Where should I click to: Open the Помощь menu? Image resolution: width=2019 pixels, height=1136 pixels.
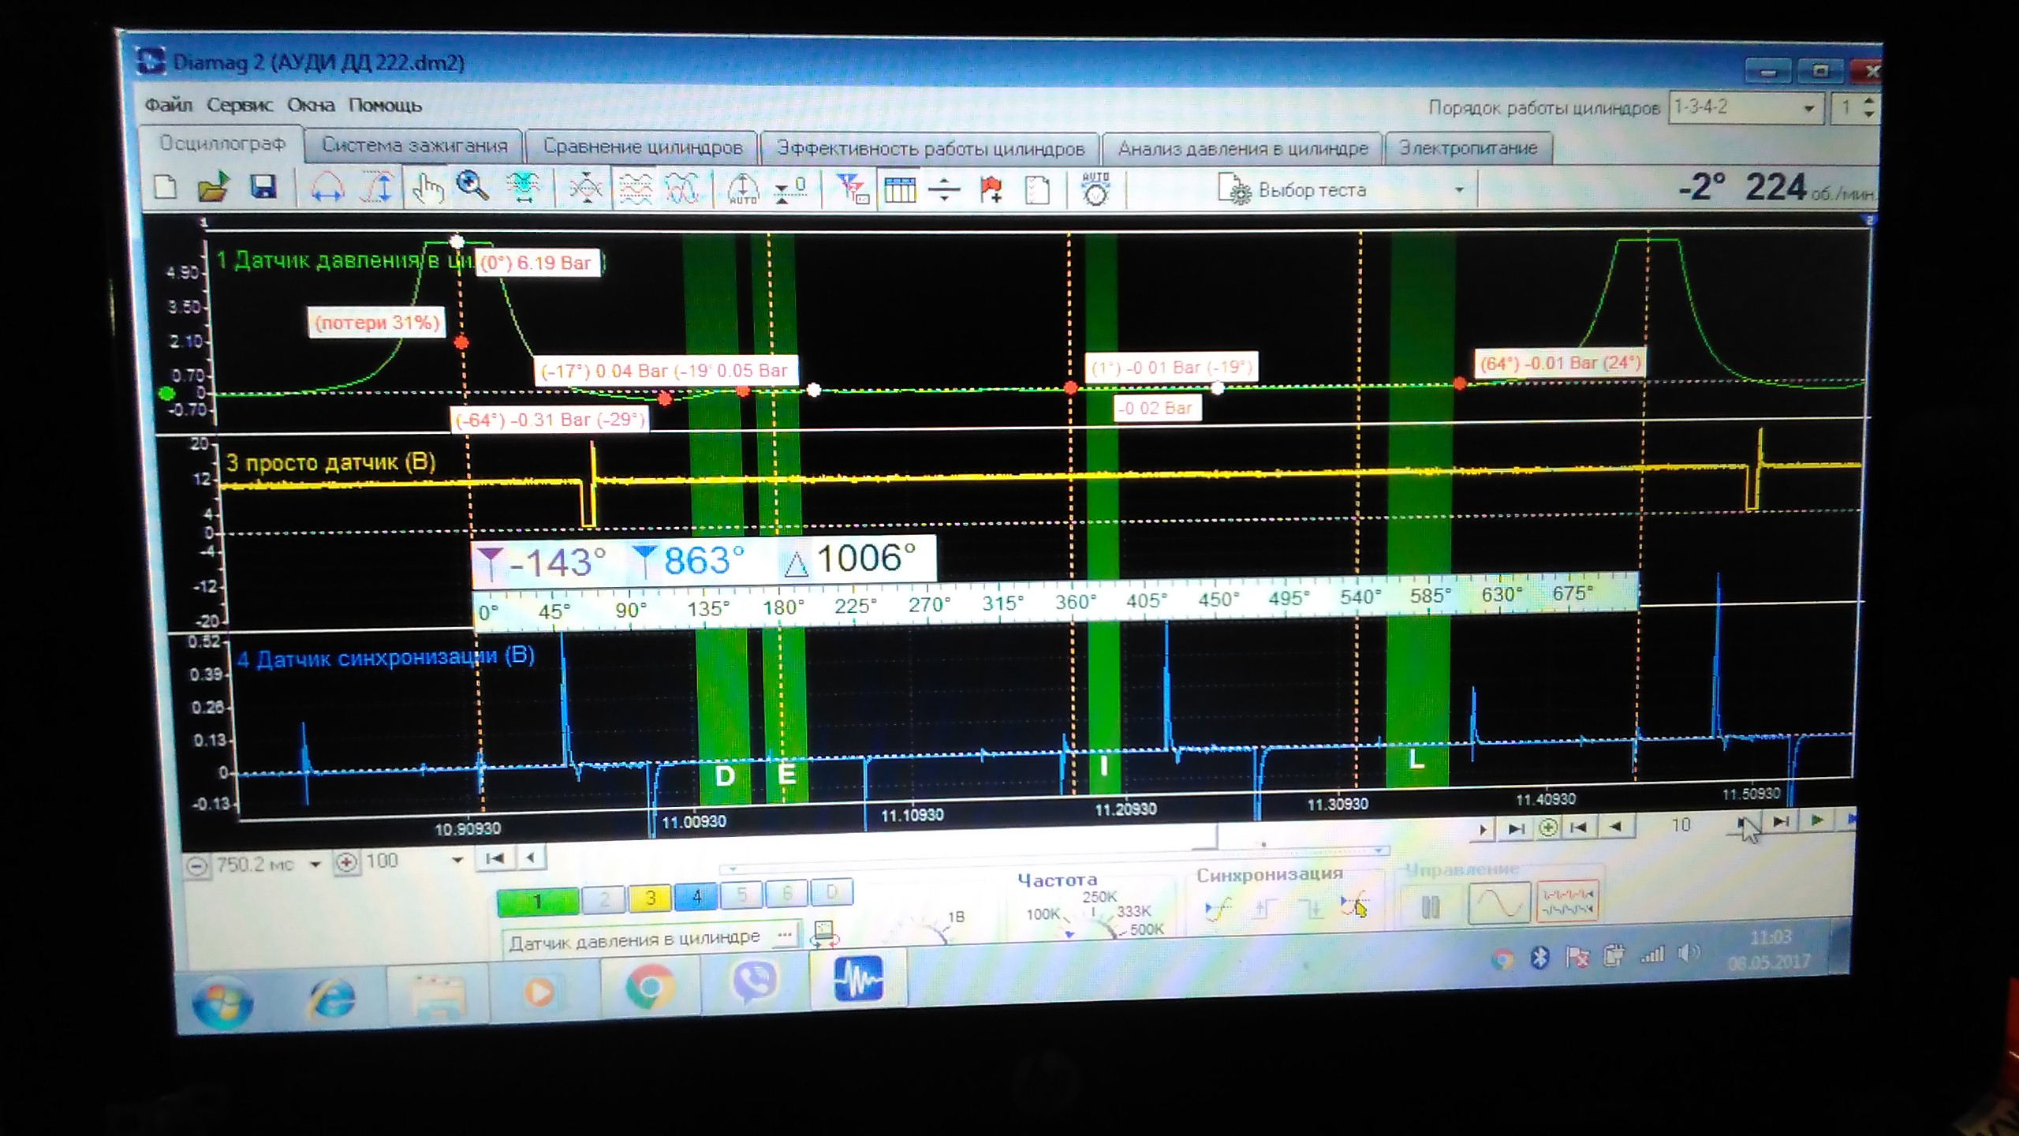[x=386, y=105]
